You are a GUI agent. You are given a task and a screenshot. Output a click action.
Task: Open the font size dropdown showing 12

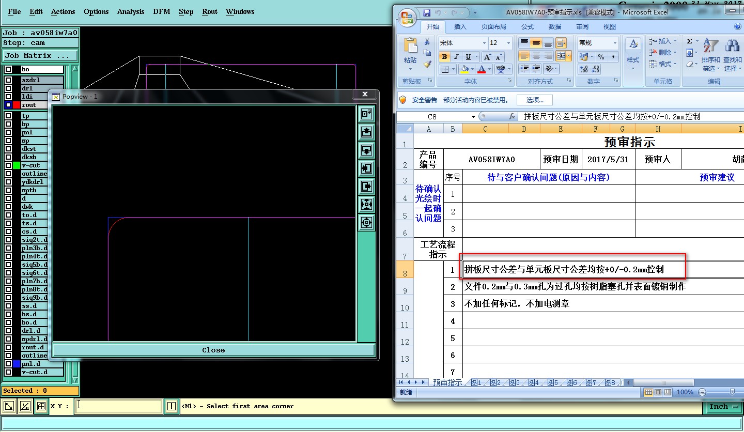[x=508, y=43]
